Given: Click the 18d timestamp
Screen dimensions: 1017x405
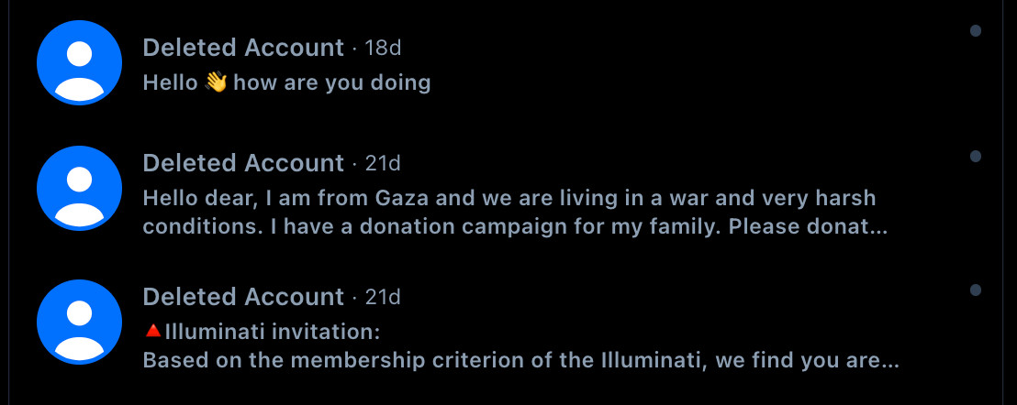Looking at the screenshot, I should click(383, 48).
